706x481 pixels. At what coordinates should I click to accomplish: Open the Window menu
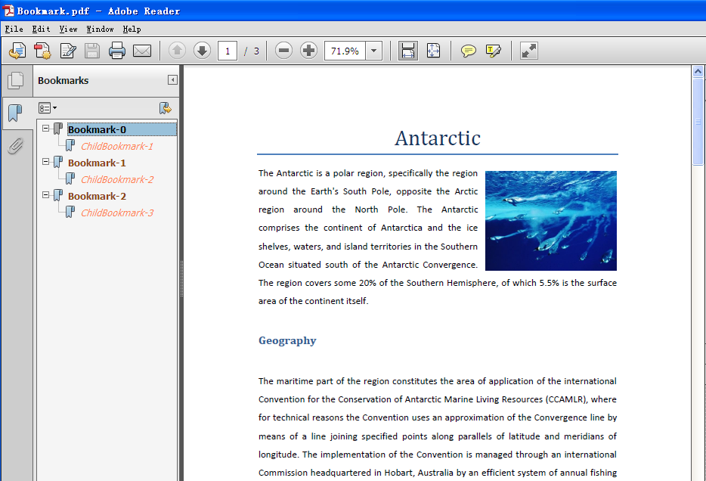pyautogui.click(x=100, y=29)
